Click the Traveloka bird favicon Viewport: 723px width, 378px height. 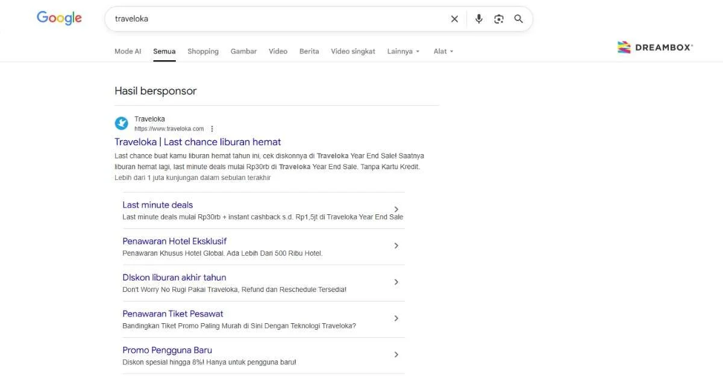[122, 123]
